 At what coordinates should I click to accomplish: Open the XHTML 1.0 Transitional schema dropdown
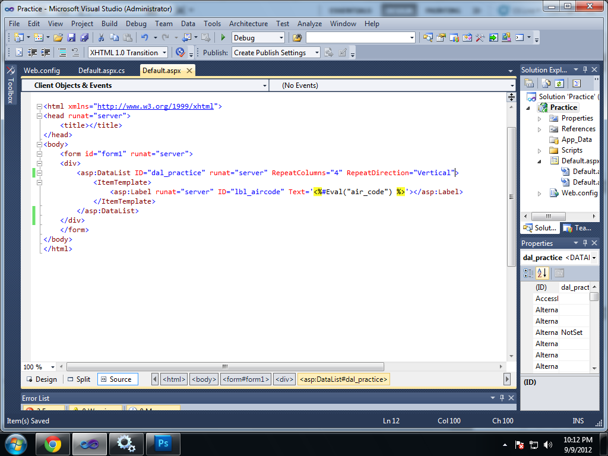pos(165,52)
